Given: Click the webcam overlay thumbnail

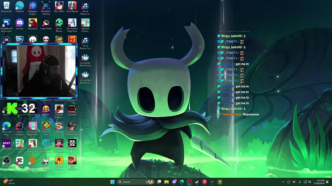Looking at the screenshot, I should 39,71.
